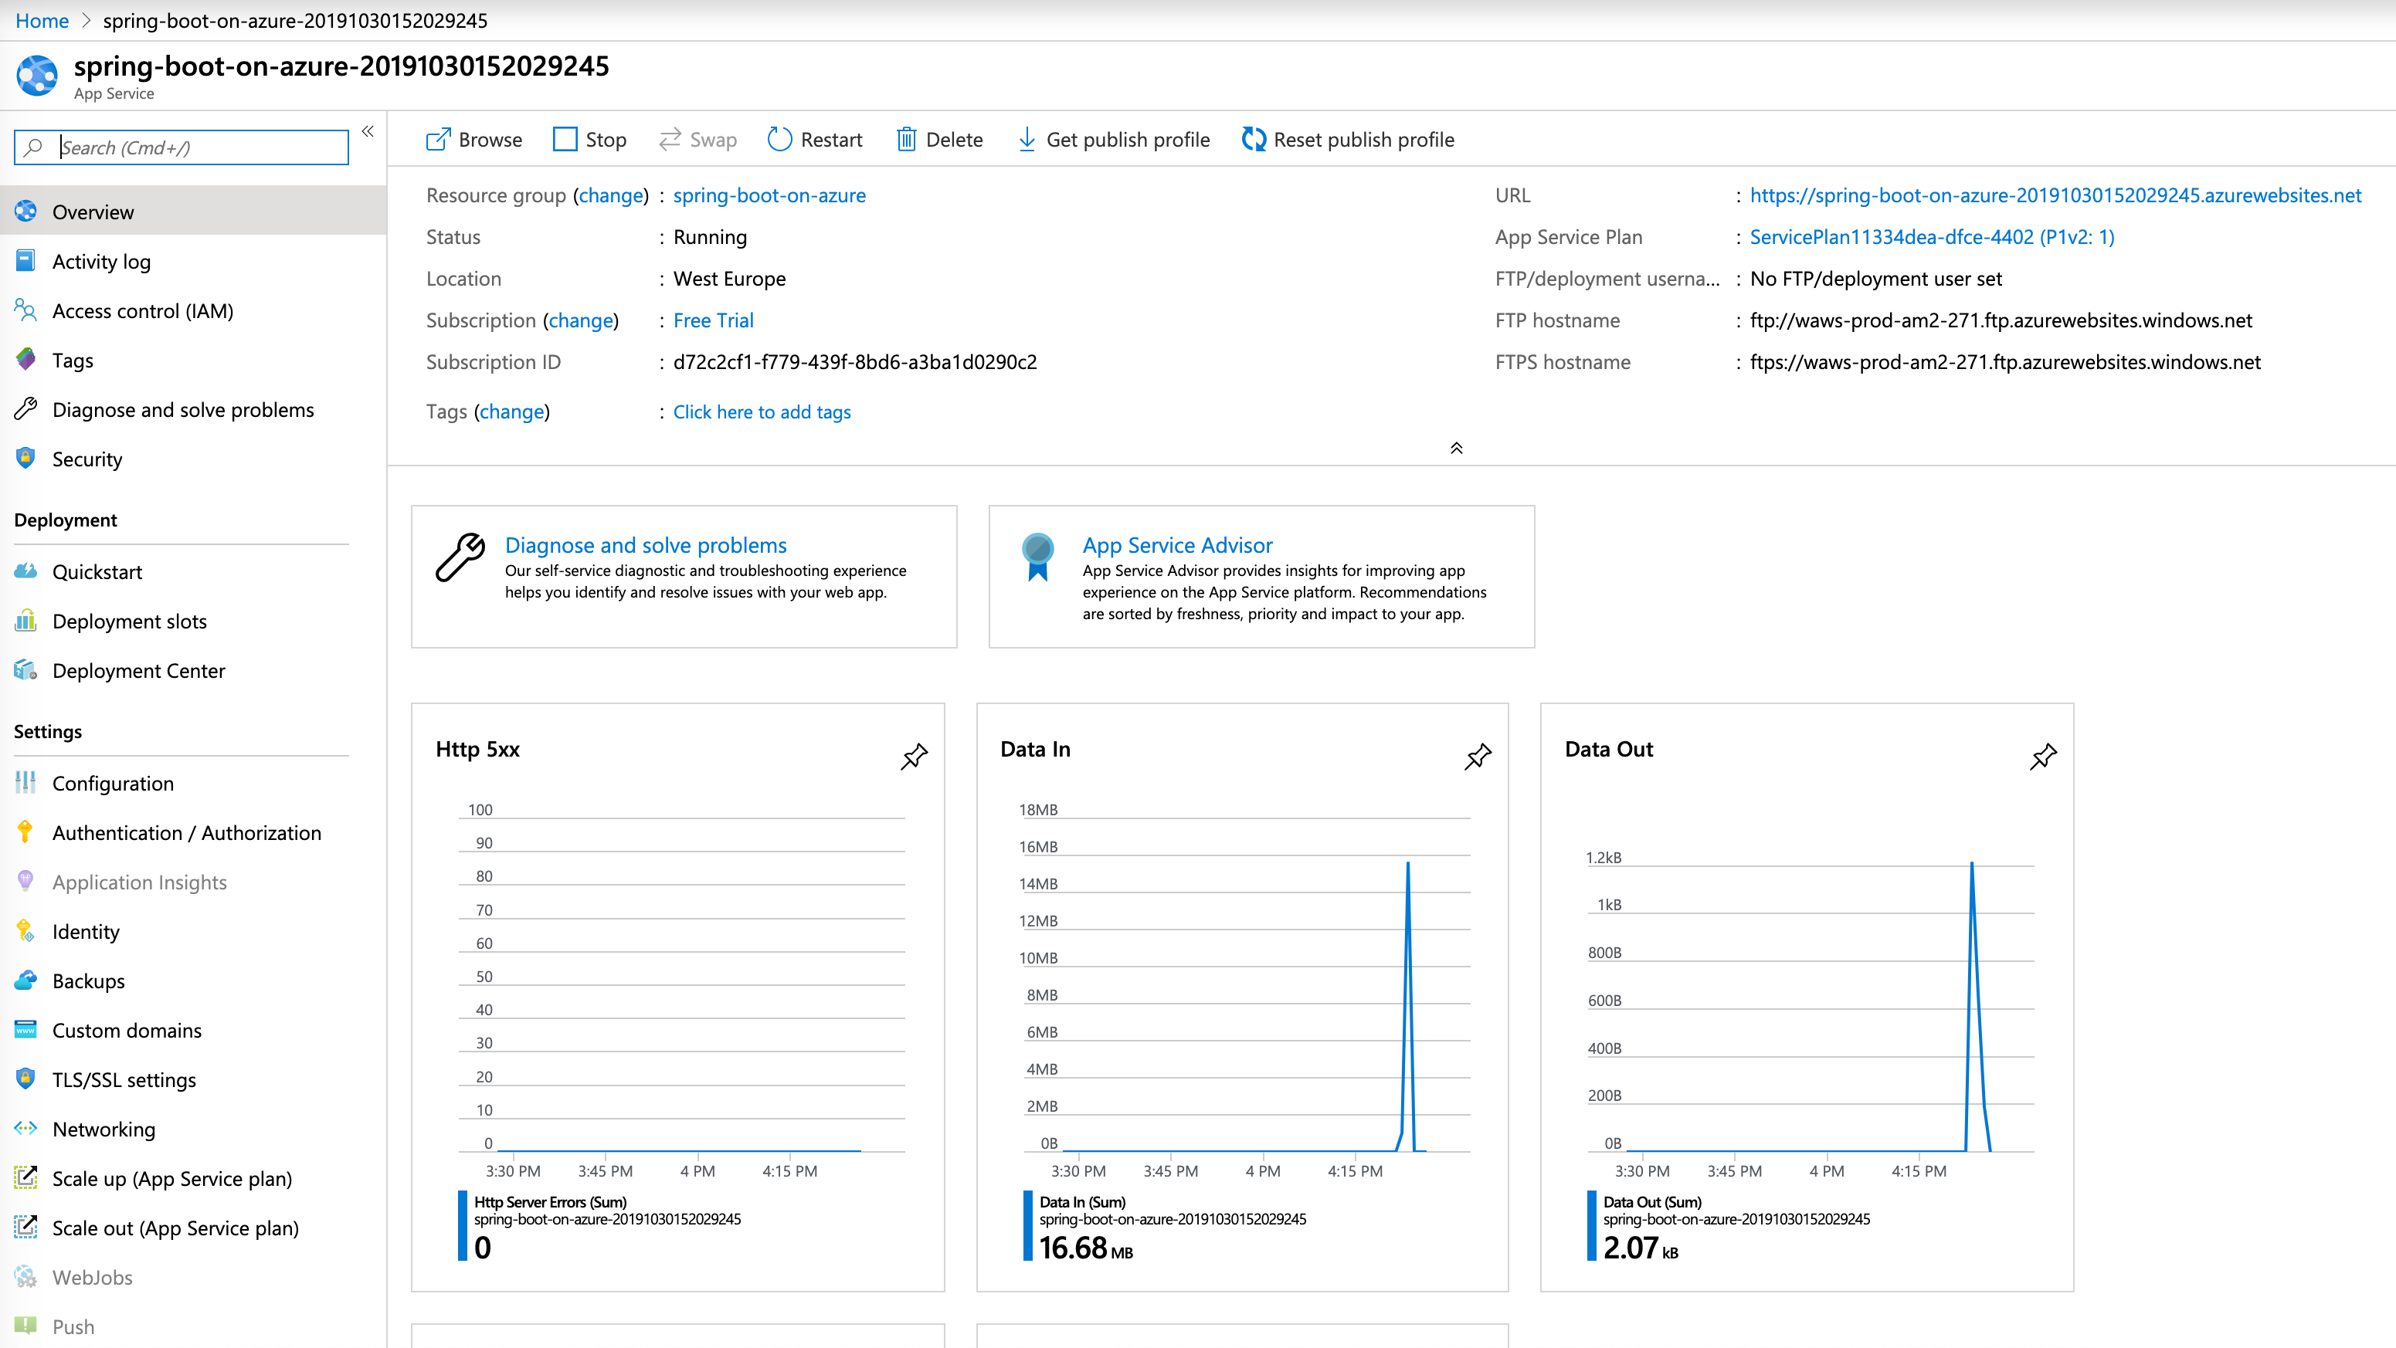This screenshot has width=2396, height=1348.
Task: Restart the app service
Action: tap(815, 140)
